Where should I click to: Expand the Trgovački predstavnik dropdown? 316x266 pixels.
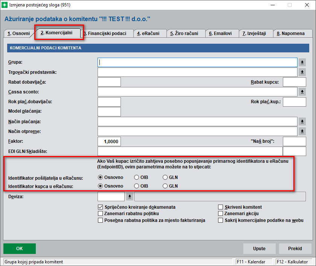[x=302, y=72]
